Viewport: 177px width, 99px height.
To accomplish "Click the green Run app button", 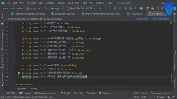I will 100,8.
